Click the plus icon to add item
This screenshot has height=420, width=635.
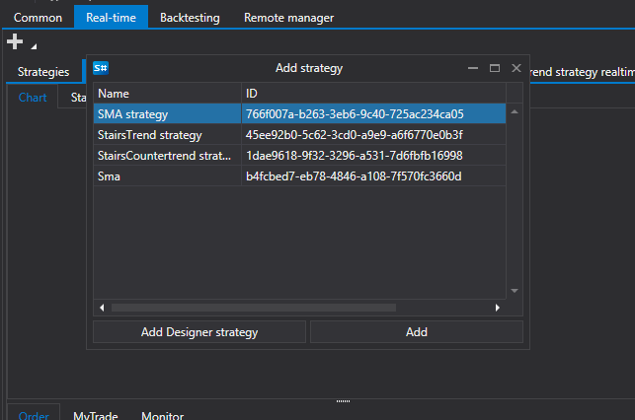(15, 41)
